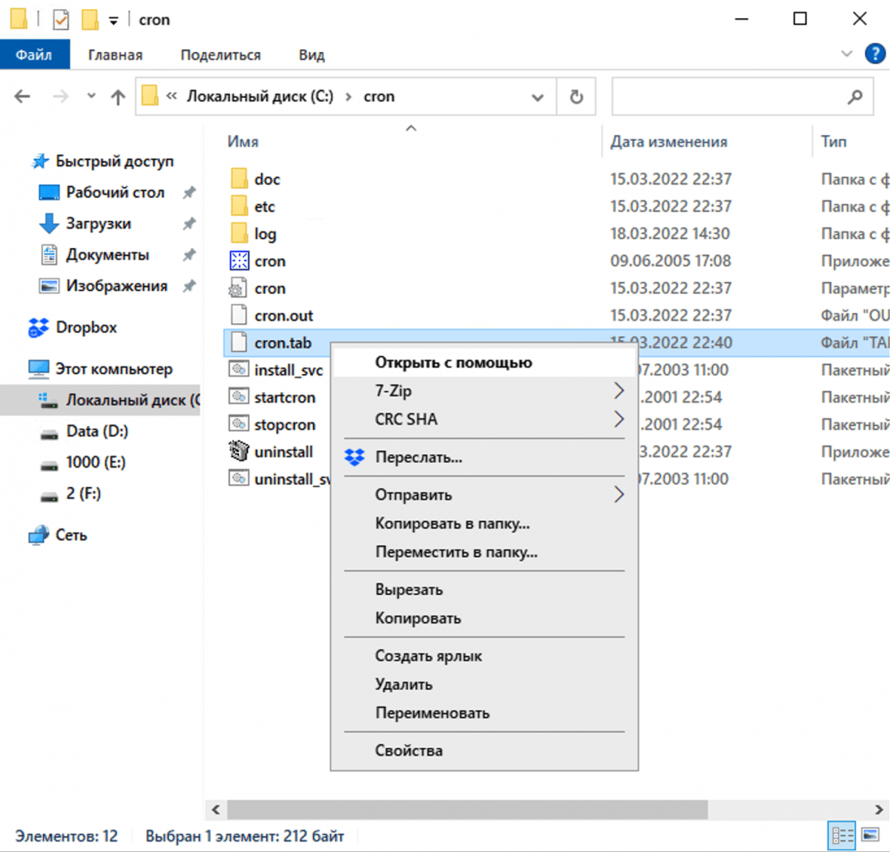Click the back arrow navigation button
This screenshot has width=890, height=852.
coord(22,97)
